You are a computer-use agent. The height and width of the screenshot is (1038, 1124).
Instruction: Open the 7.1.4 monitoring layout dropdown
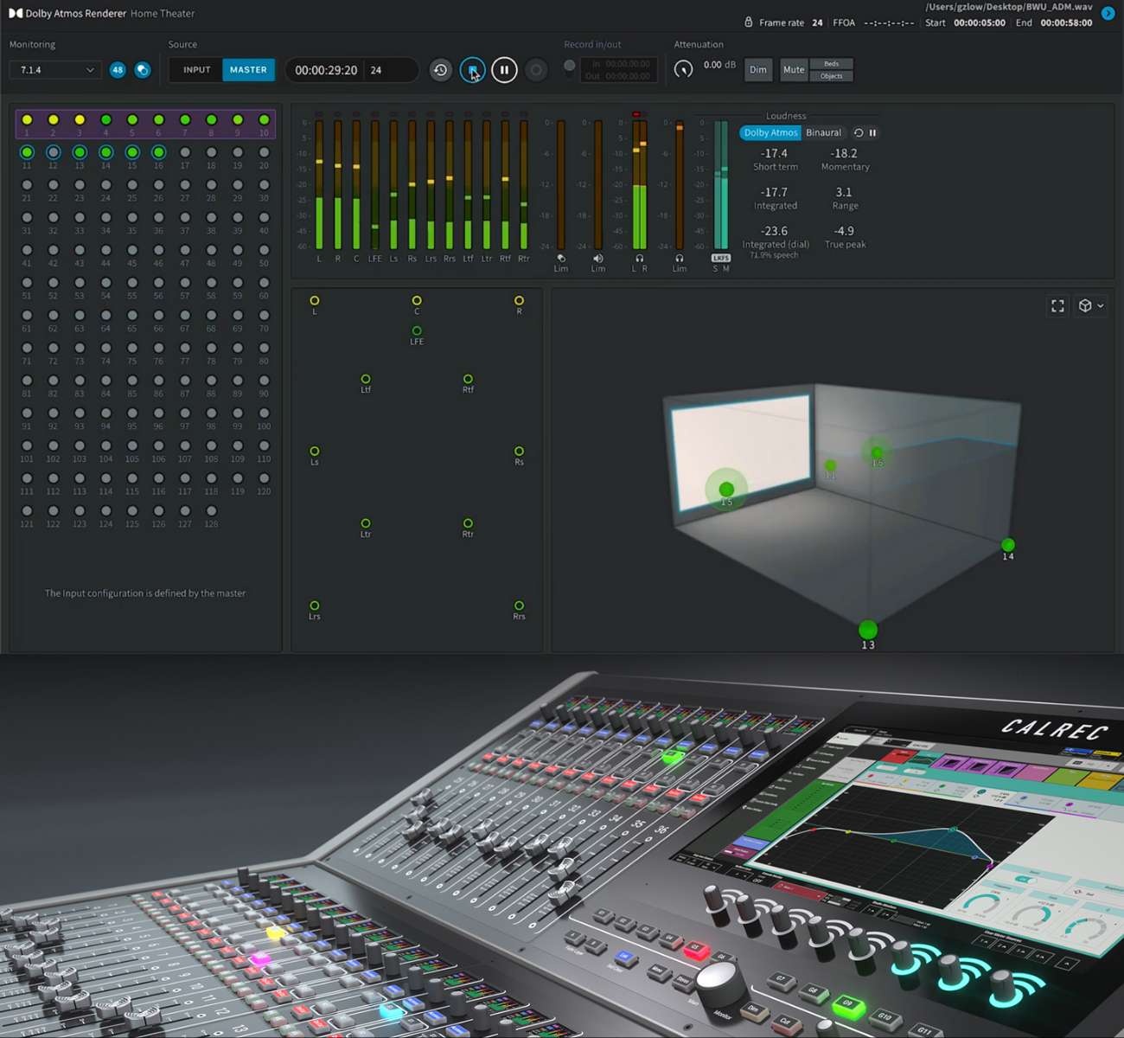(54, 69)
